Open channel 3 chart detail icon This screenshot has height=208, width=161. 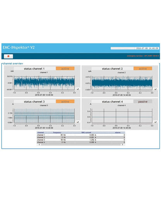(x=78, y=122)
